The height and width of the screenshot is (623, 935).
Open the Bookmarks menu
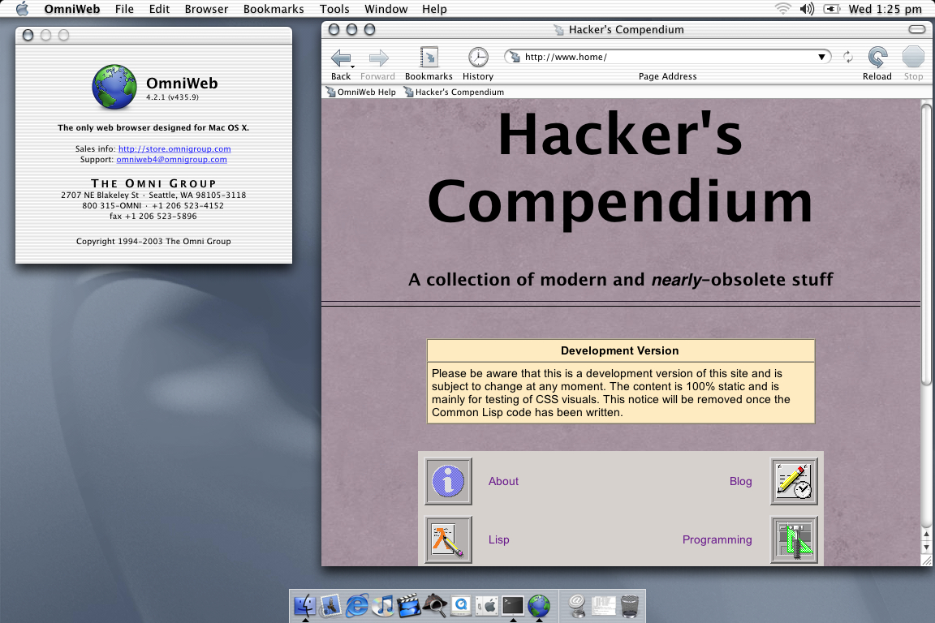[x=274, y=9]
